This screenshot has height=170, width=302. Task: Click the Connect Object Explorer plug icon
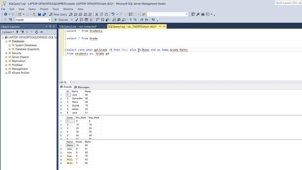tap(17, 32)
